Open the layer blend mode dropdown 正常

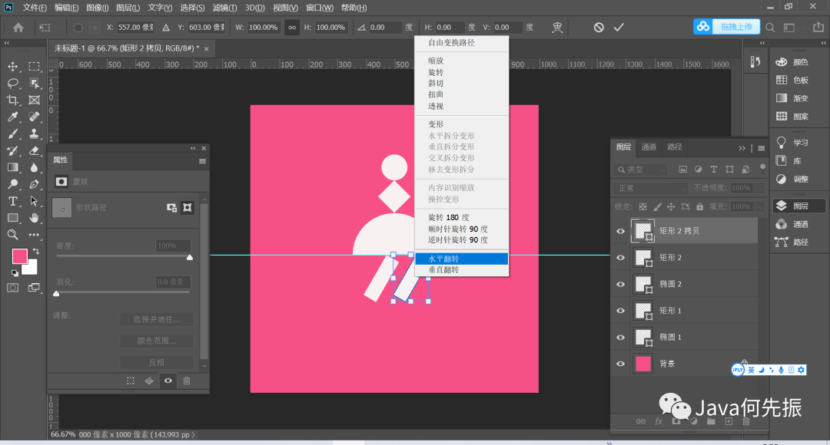tap(651, 188)
